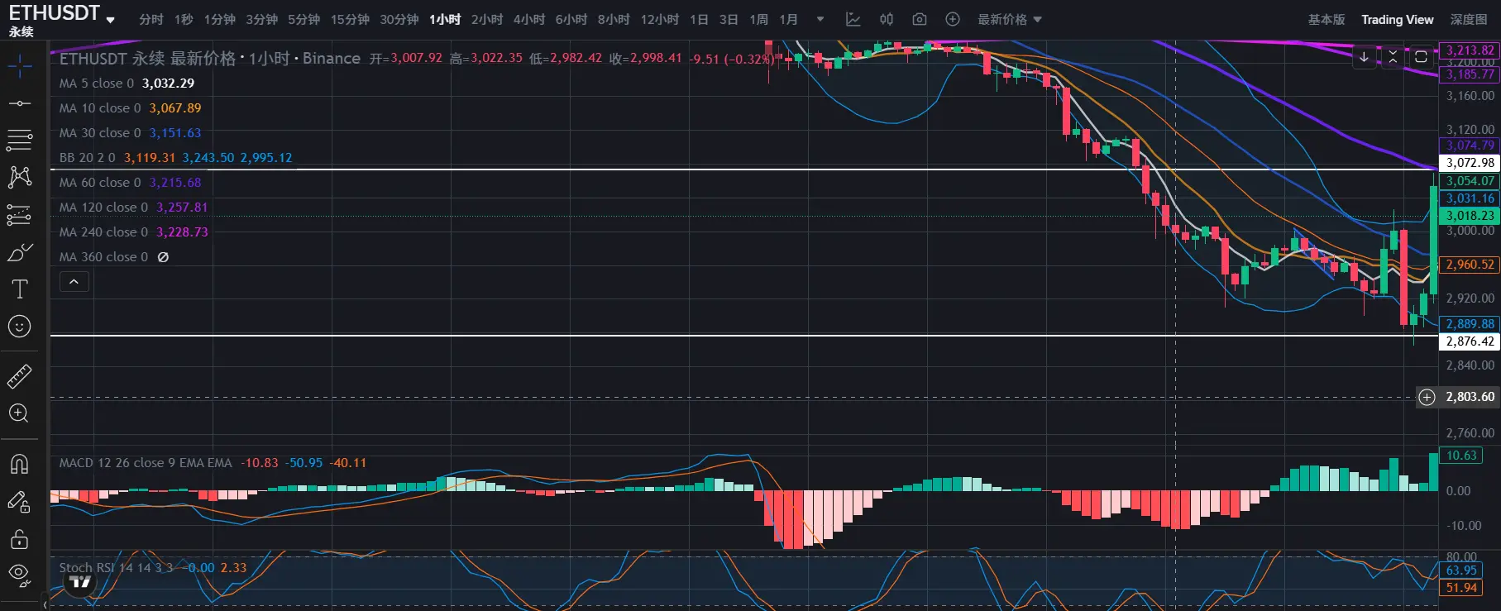Toggle hide all drawings eye icon
The height and width of the screenshot is (611, 1501).
click(20, 575)
